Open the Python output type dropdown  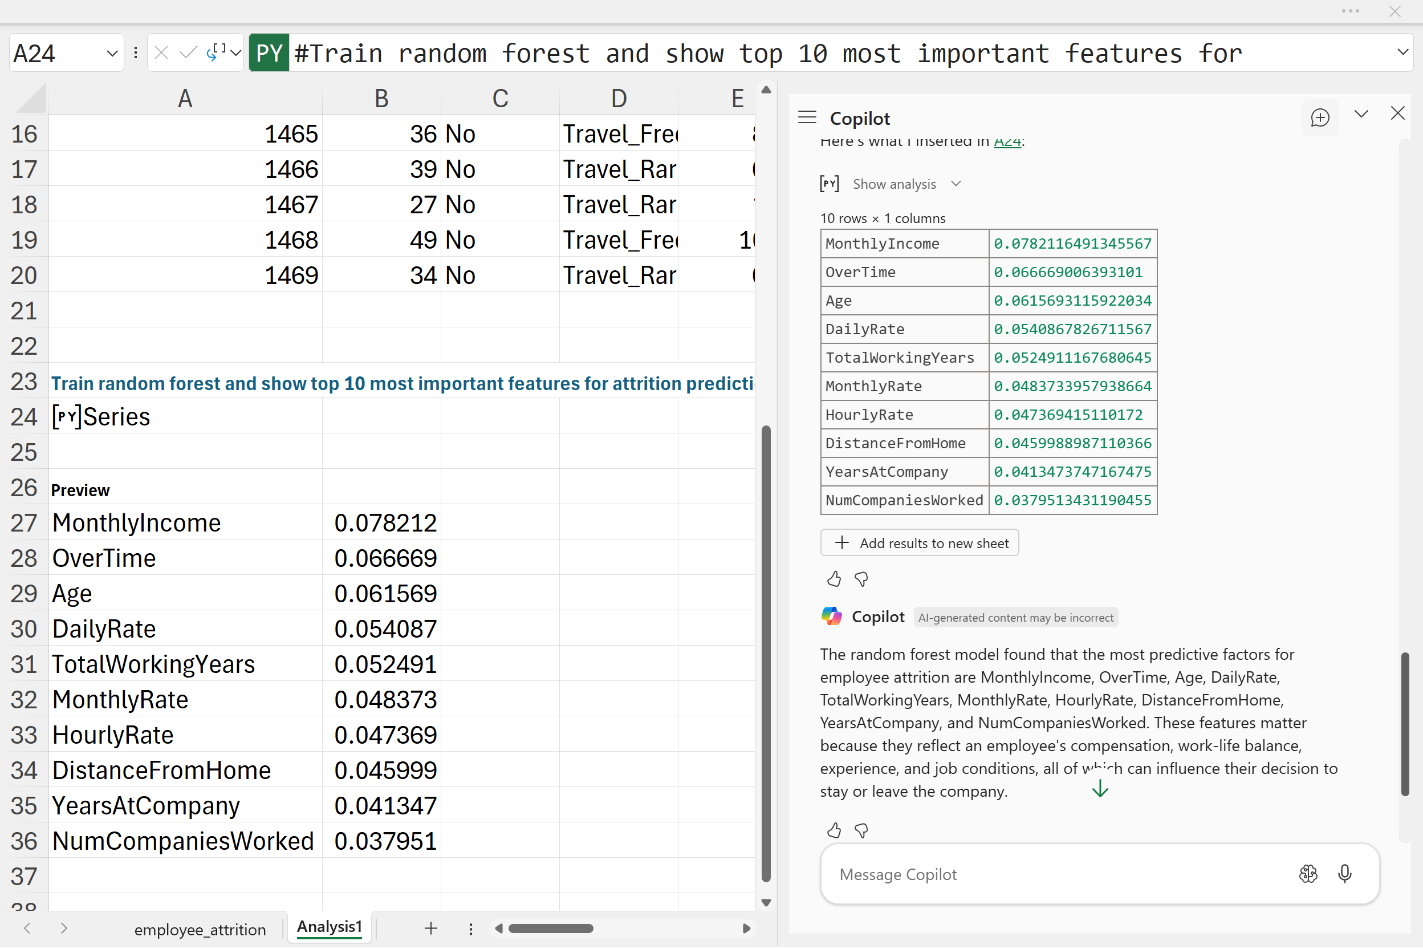click(x=236, y=53)
